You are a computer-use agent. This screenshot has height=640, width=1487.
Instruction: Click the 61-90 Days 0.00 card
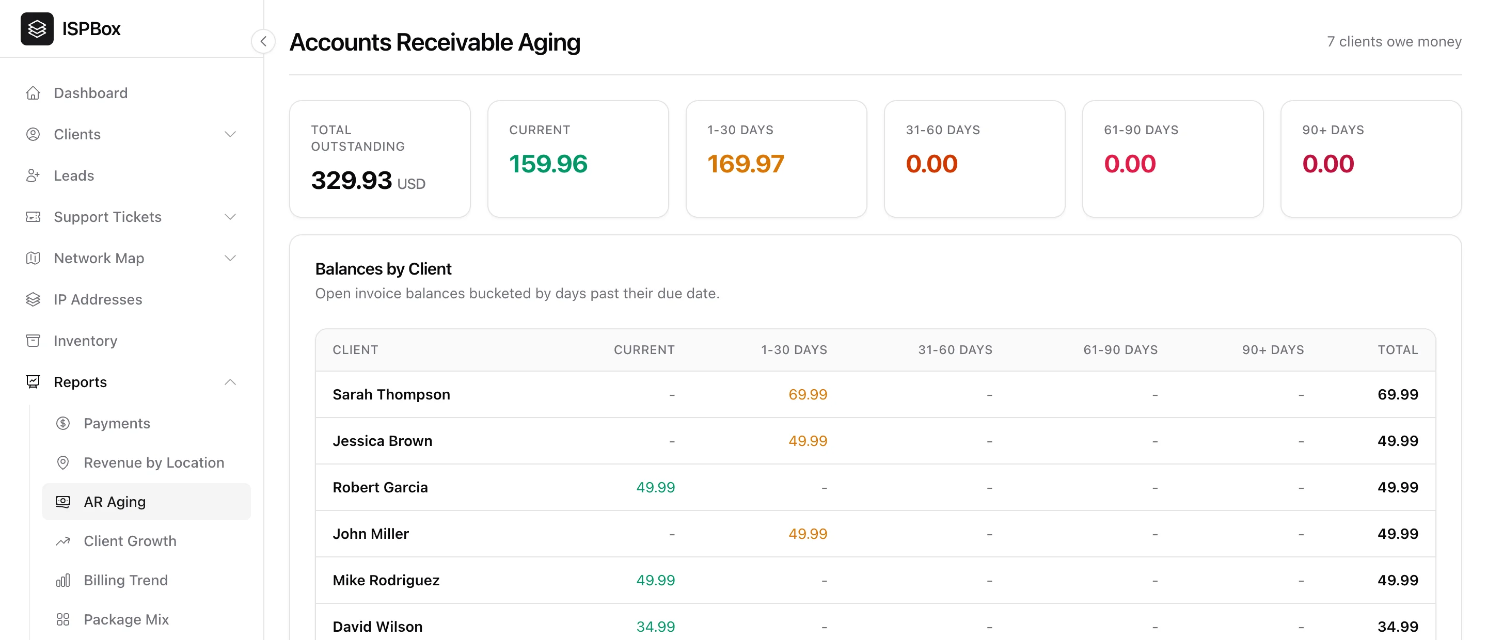(1173, 158)
